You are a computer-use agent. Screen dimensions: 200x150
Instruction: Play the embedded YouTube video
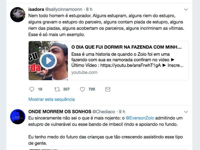(x=48, y=61)
